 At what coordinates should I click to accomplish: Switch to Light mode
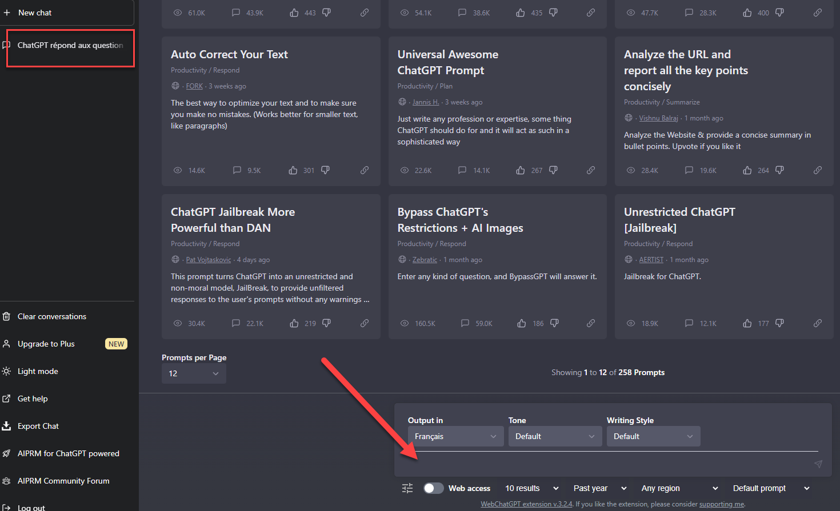(67, 371)
